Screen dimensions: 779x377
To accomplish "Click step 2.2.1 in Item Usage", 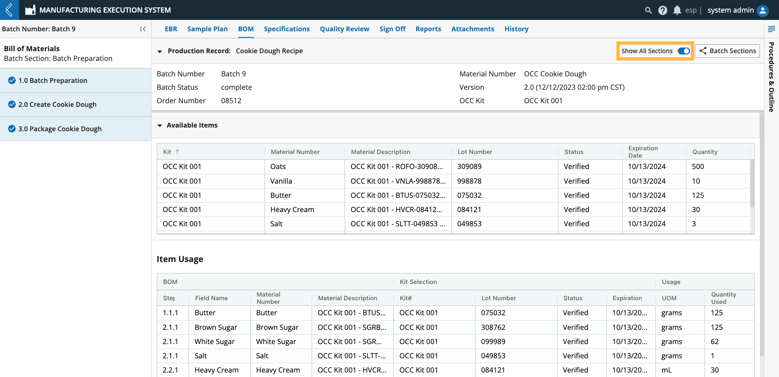I will (x=170, y=370).
